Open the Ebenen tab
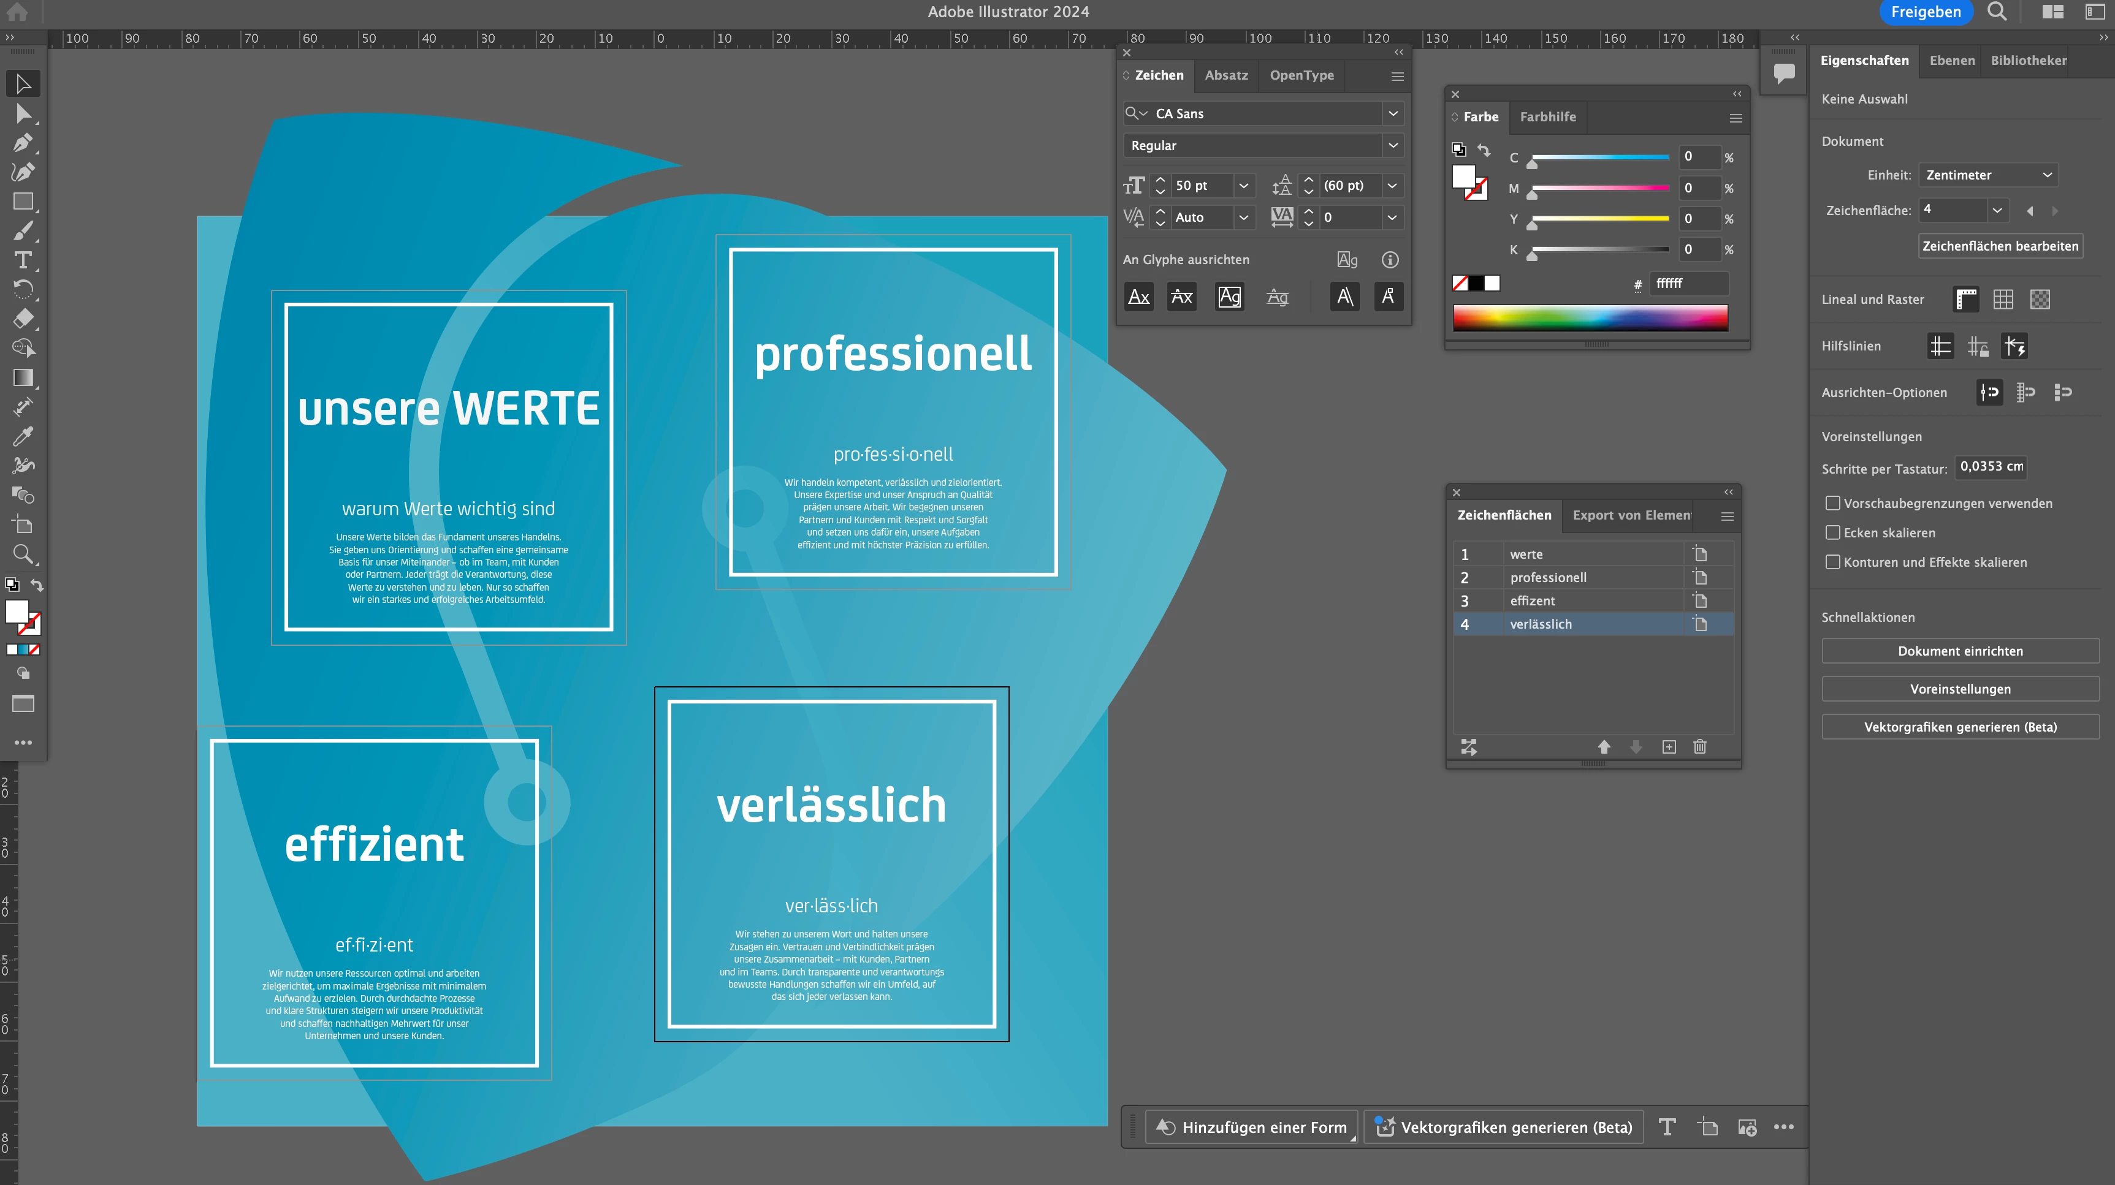 tap(1951, 60)
